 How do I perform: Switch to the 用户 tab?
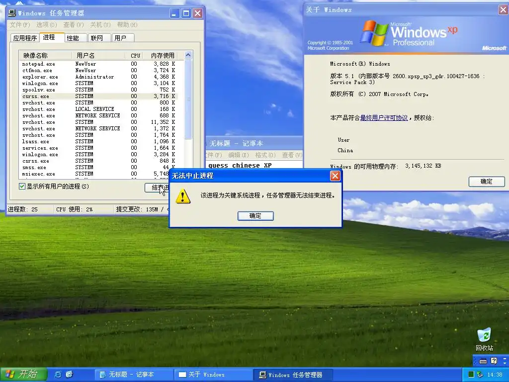click(x=123, y=38)
